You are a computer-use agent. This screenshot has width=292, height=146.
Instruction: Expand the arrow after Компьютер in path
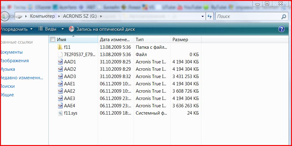tap(59, 16)
